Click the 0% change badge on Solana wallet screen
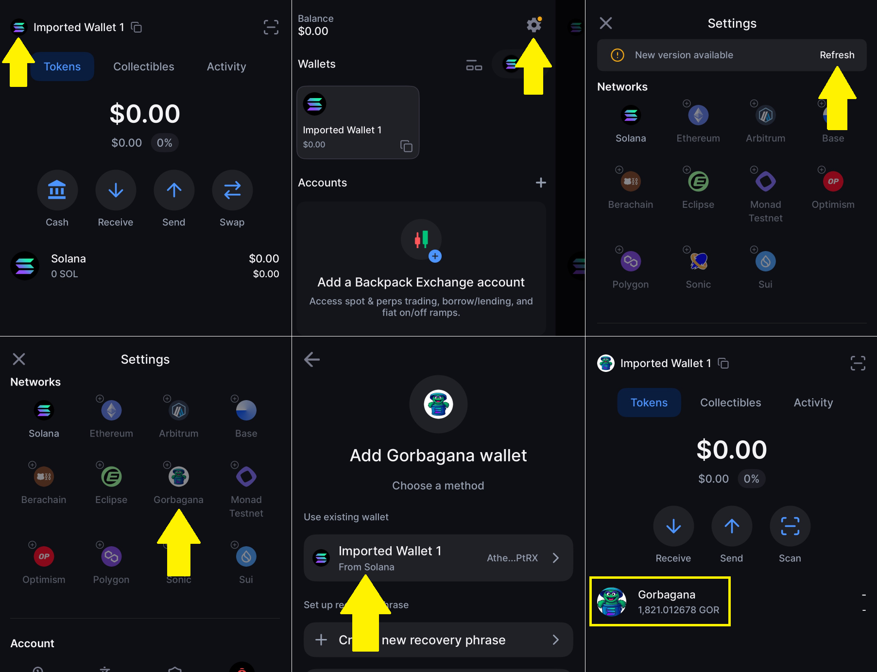Screen dimensions: 877x672 [165, 143]
